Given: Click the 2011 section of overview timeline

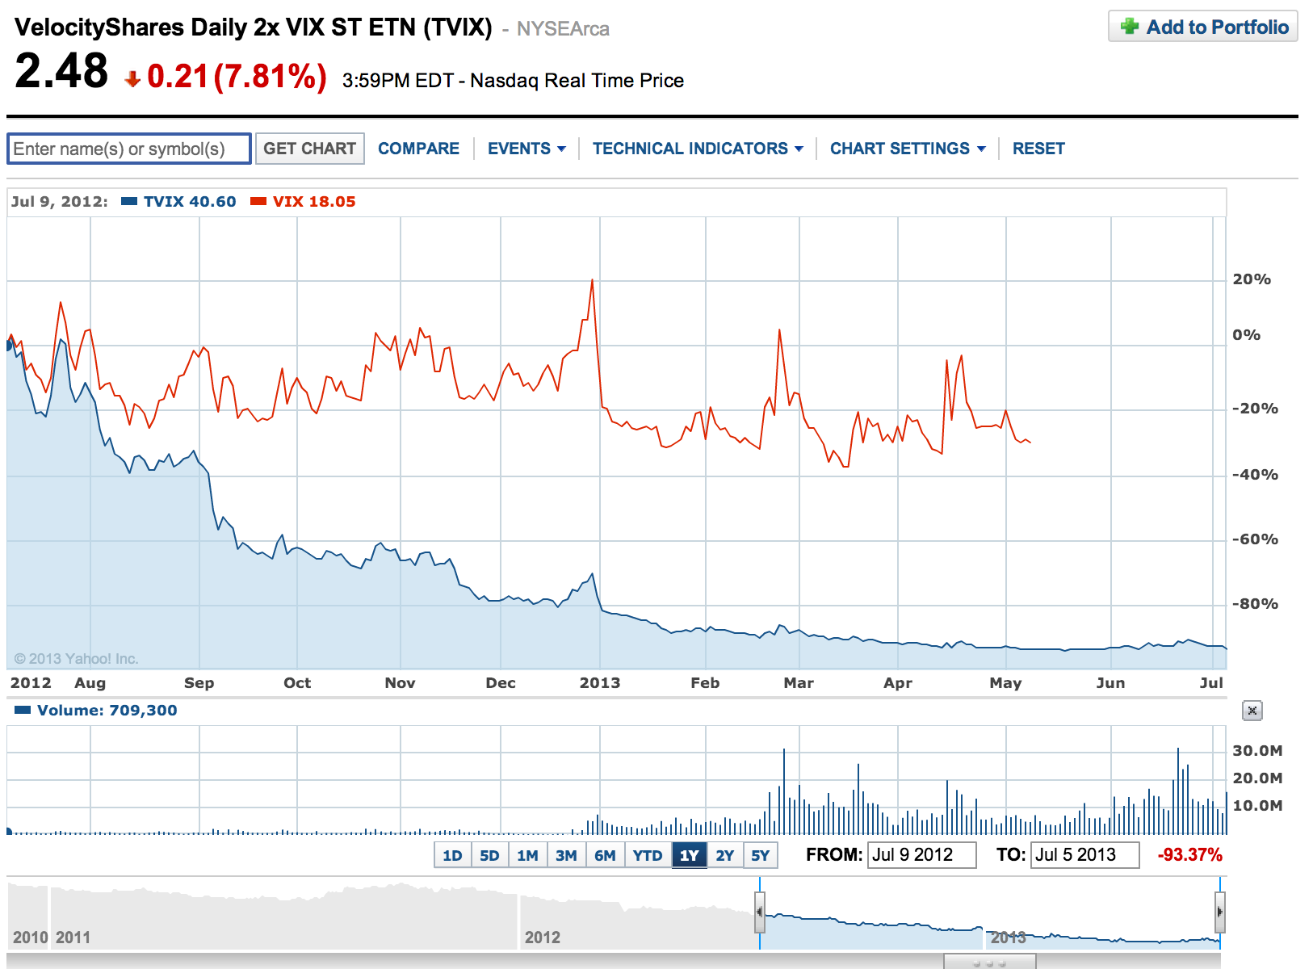Looking at the screenshot, I should click(x=283, y=917).
